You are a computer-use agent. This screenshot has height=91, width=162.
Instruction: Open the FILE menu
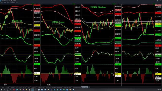click(x=2, y=3)
